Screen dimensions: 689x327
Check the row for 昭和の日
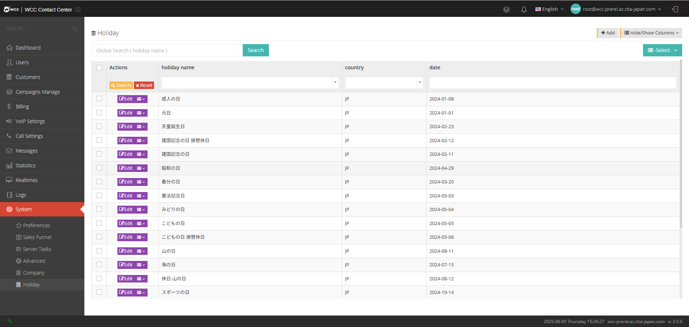[99, 168]
